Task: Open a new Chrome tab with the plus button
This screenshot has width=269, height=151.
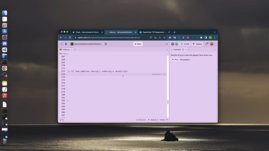Action: pyautogui.click(x=174, y=32)
